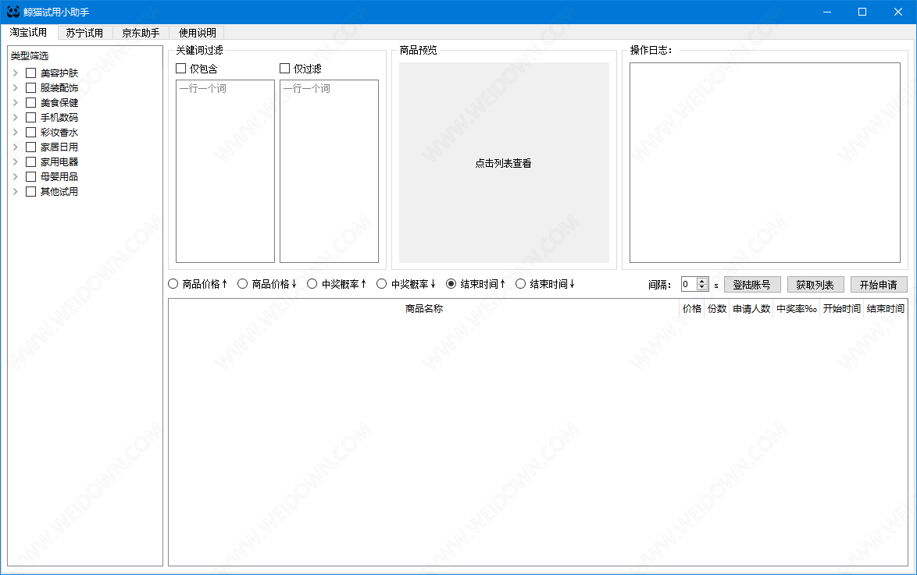Close the 鲸猫试用小助手 window
The width and height of the screenshot is (917, 575).
coord(898,12)
